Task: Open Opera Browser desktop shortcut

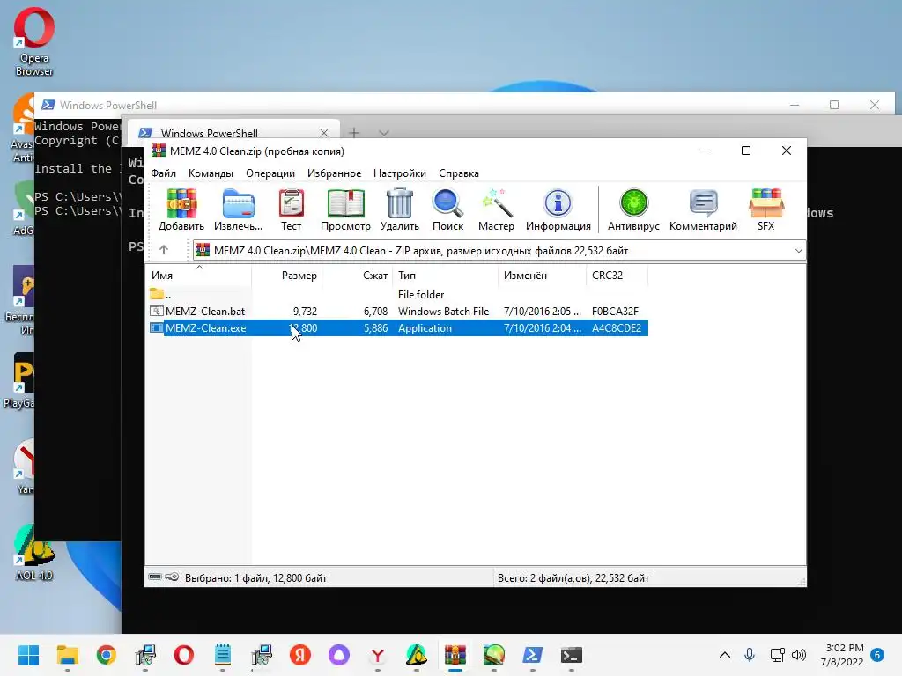Action: [x=34, y=42]
